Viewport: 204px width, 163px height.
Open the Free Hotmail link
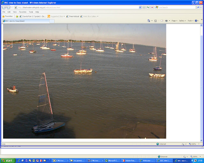73,16
